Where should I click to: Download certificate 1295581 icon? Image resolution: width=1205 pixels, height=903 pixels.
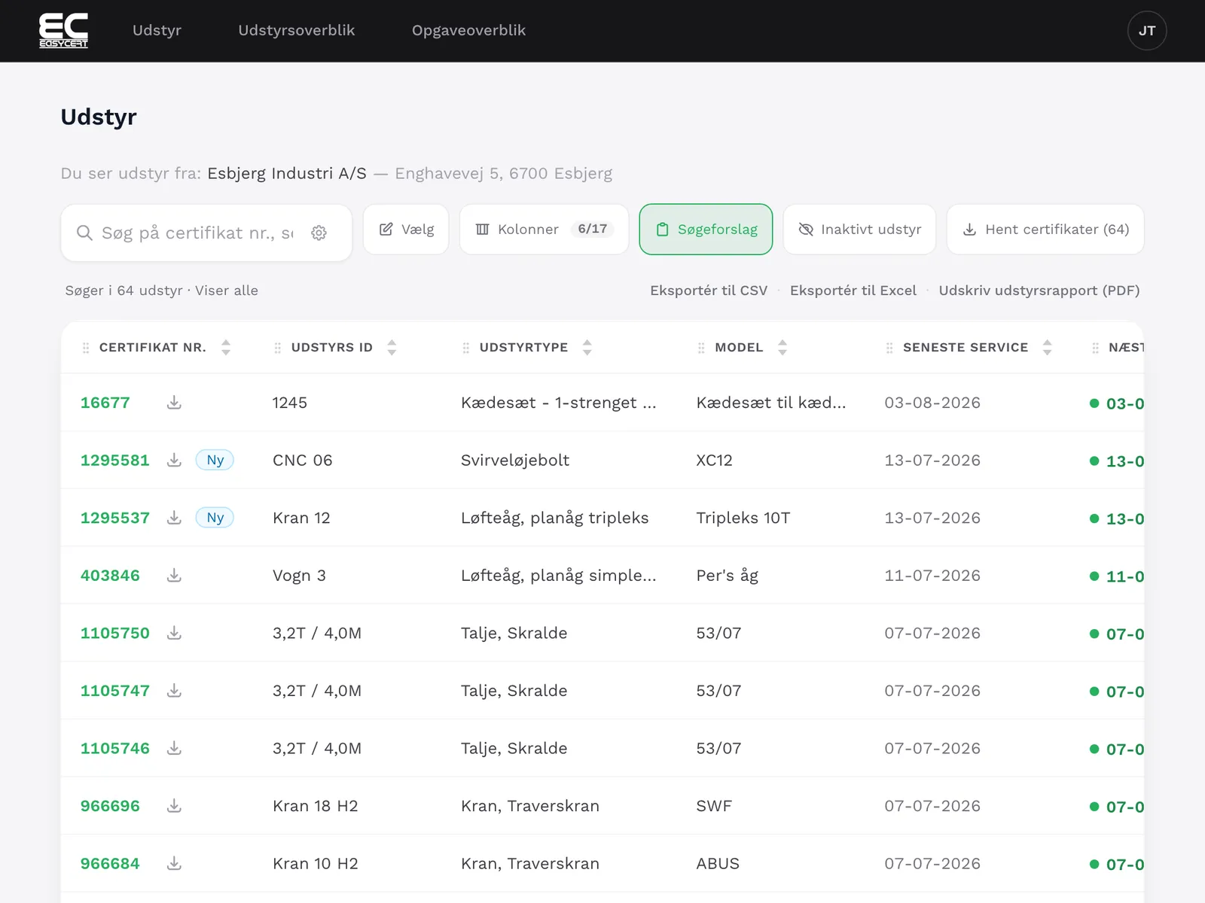coord(174,460)
